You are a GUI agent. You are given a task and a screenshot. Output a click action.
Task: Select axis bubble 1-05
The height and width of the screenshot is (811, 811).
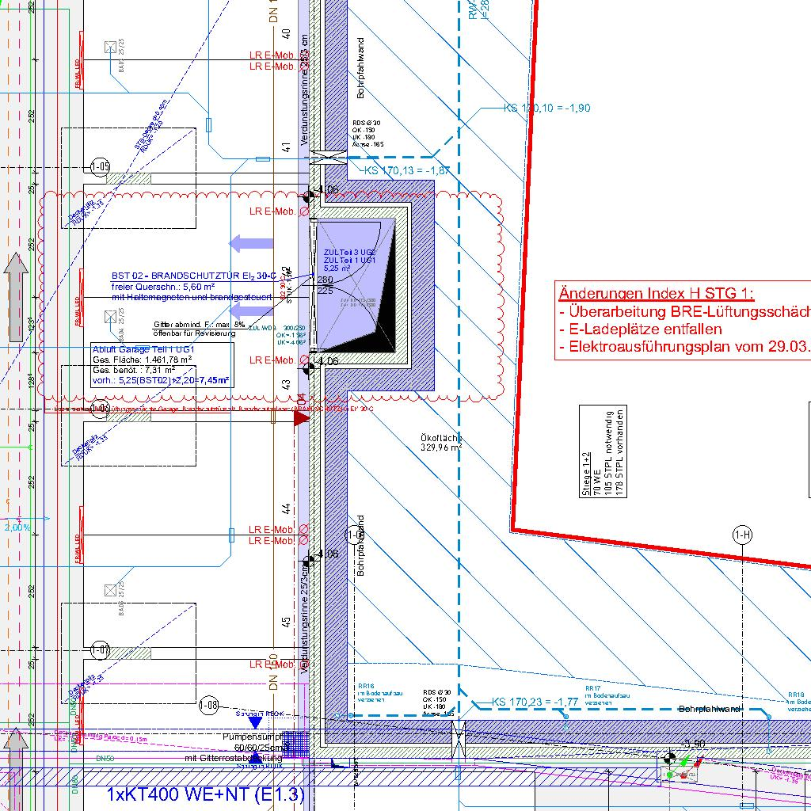point(101,167)
